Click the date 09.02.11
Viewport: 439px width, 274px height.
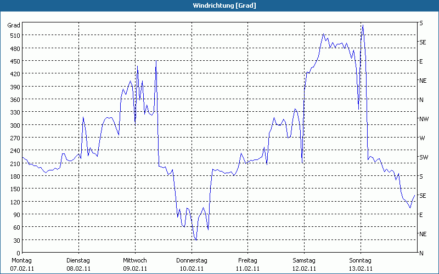135,269
